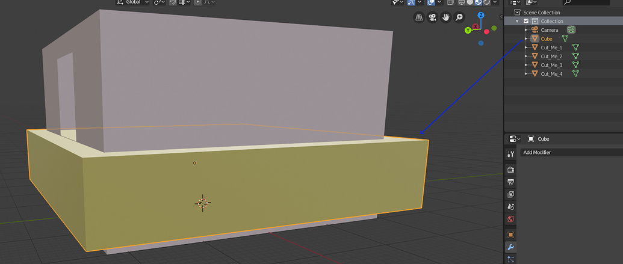623x264 pixels.
Task: Select the Cube object in the Outliner
Action: coord(547,39)
